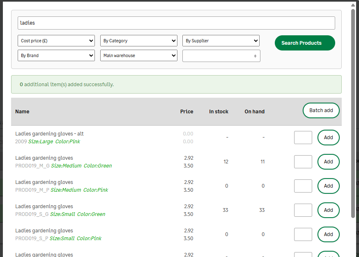359x257 pixels.
Task: Click the On hand column header
Action: (254, 112)
